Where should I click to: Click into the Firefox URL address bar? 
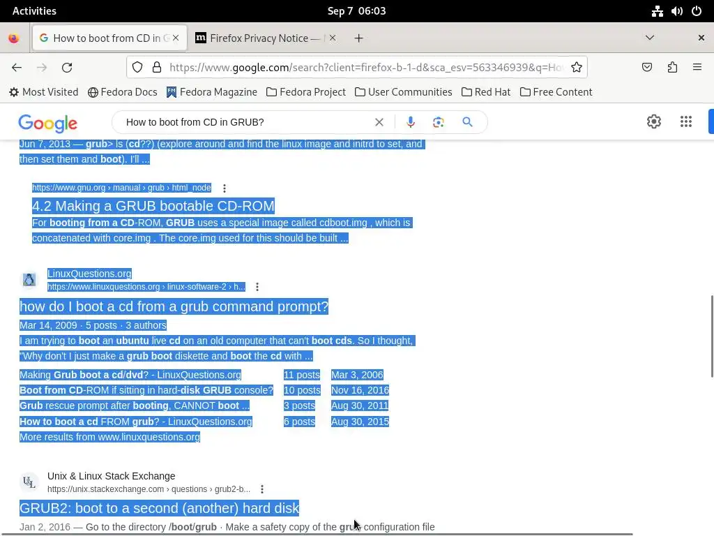coord(367,68)
